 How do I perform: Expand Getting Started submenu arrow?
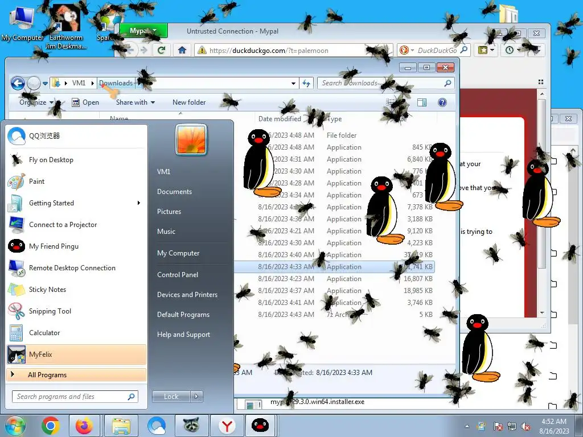[139, 203]
